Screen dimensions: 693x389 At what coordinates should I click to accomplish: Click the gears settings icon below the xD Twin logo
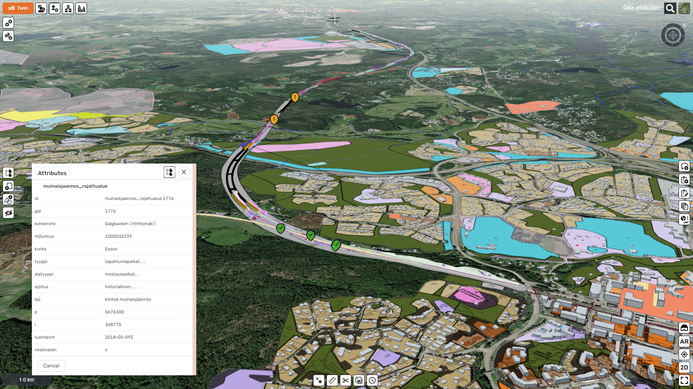coord(8,23)
